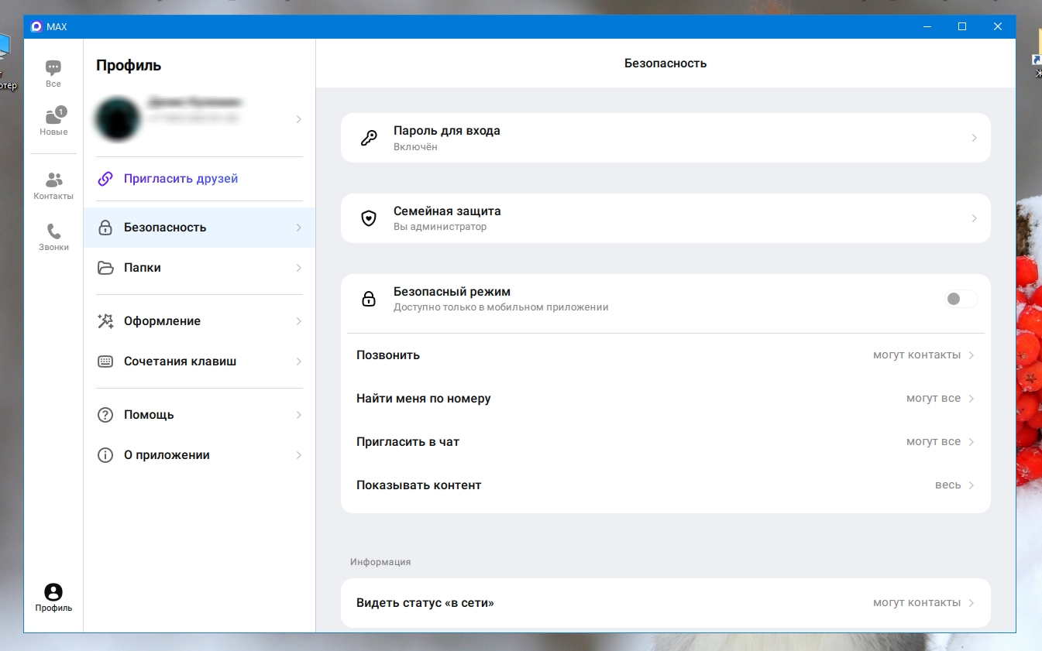Click the Позвонить privacy row label
This screenshot has width=1042, height=651.
point(388,355)
